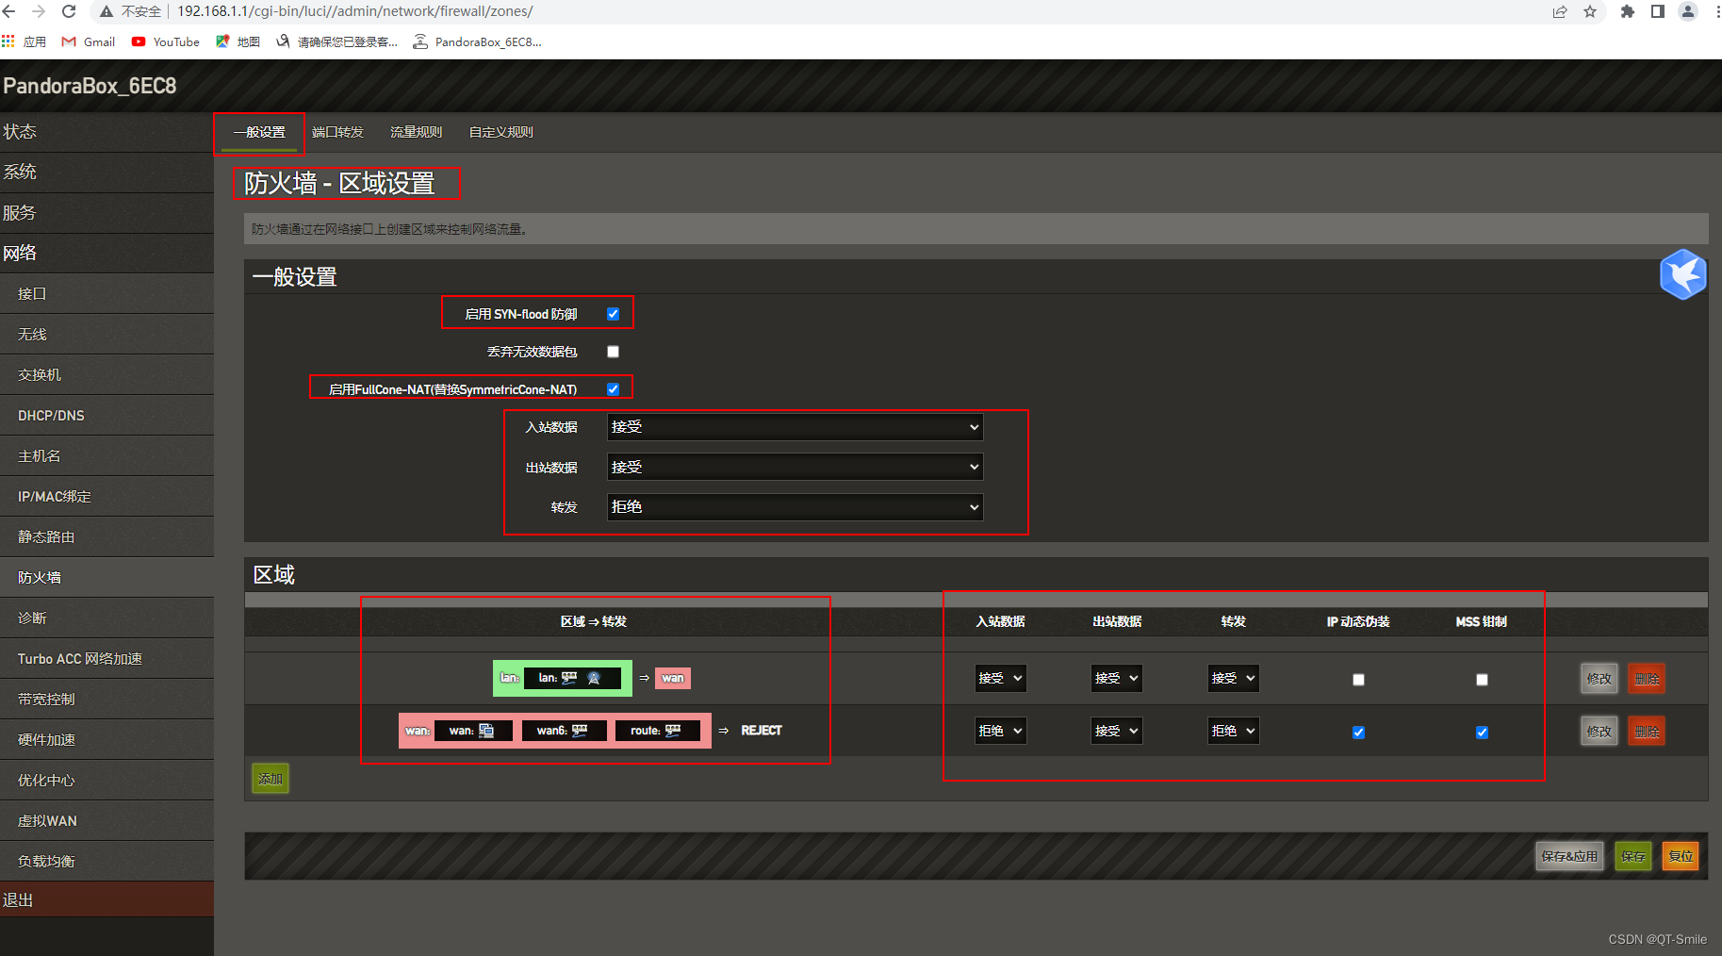Screen dimensions: 1722x956
Task: Uncheck the FullCone-NAT checkbox
Action: click(613, 389)
